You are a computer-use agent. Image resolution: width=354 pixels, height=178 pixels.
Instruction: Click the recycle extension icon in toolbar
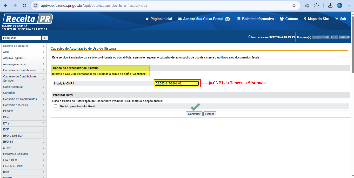coord(307,5)
